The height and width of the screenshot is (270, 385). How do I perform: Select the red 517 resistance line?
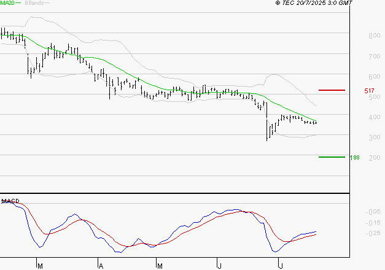coord(332,90)
